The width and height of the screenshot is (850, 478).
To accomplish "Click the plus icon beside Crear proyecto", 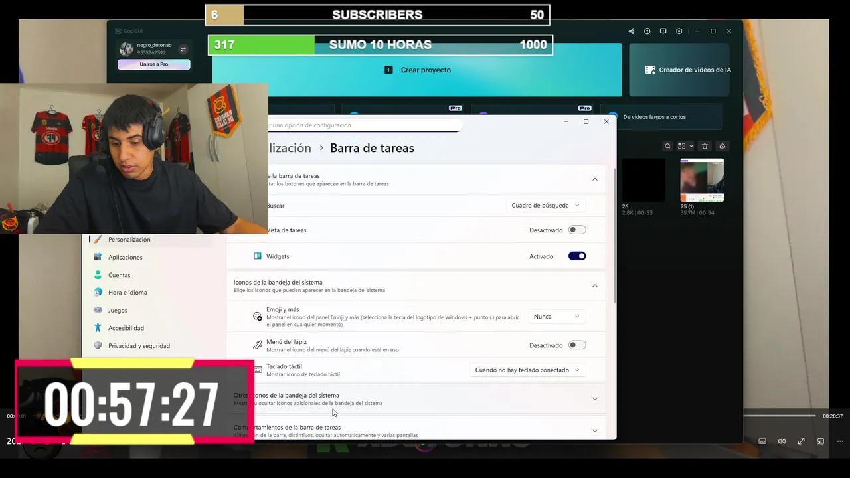I will (x=388, y=70).
